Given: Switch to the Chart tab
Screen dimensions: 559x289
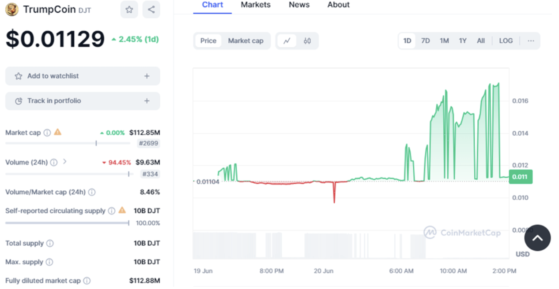Looking at the screenshot, I should [212, 5].
